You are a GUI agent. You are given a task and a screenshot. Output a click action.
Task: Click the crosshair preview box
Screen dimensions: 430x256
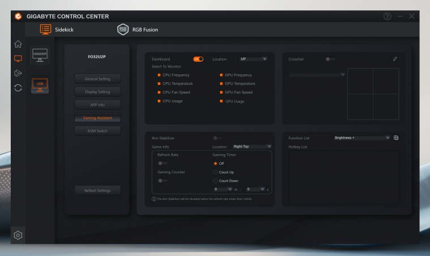point(373,94)
